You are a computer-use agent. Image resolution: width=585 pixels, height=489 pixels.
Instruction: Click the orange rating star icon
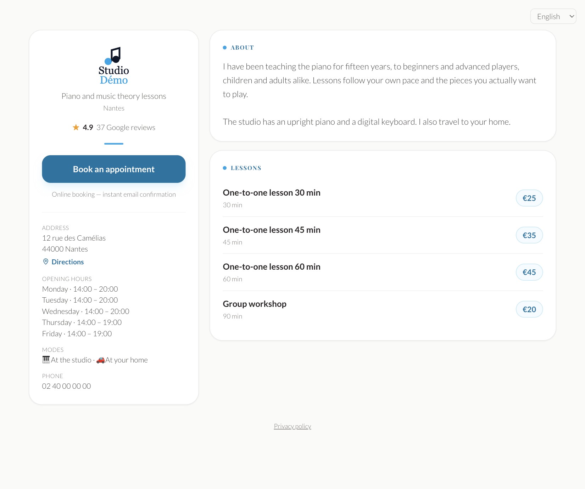(x=76, y=127)
